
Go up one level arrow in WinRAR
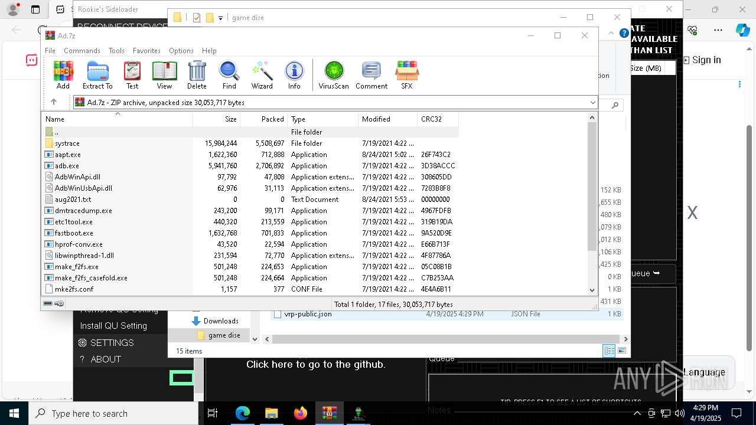pos(54,102)
